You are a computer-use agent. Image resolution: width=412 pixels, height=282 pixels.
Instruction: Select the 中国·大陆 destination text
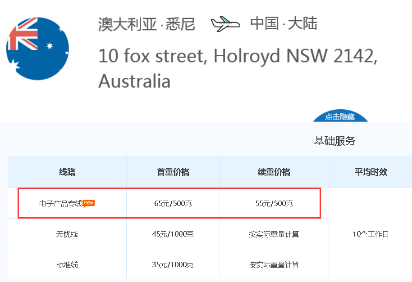pos(284,23)
